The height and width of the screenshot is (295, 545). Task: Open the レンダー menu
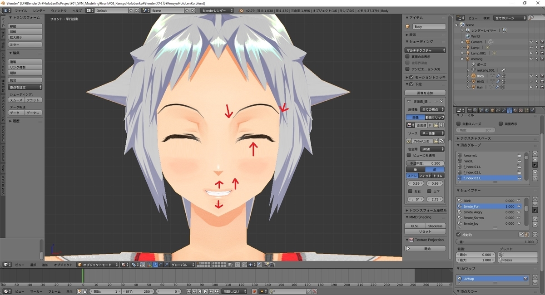40,10
